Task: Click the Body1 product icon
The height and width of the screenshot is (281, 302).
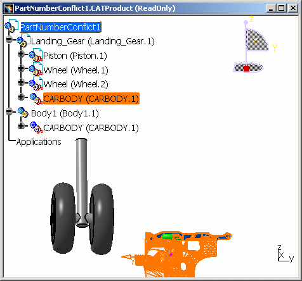Action: click(x=23, y=112)
